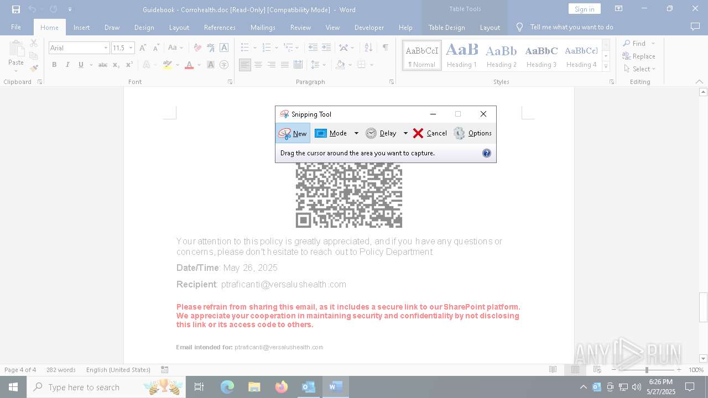
Task: Open Outlook from the taskbar
Action: [x=309, y=387]
